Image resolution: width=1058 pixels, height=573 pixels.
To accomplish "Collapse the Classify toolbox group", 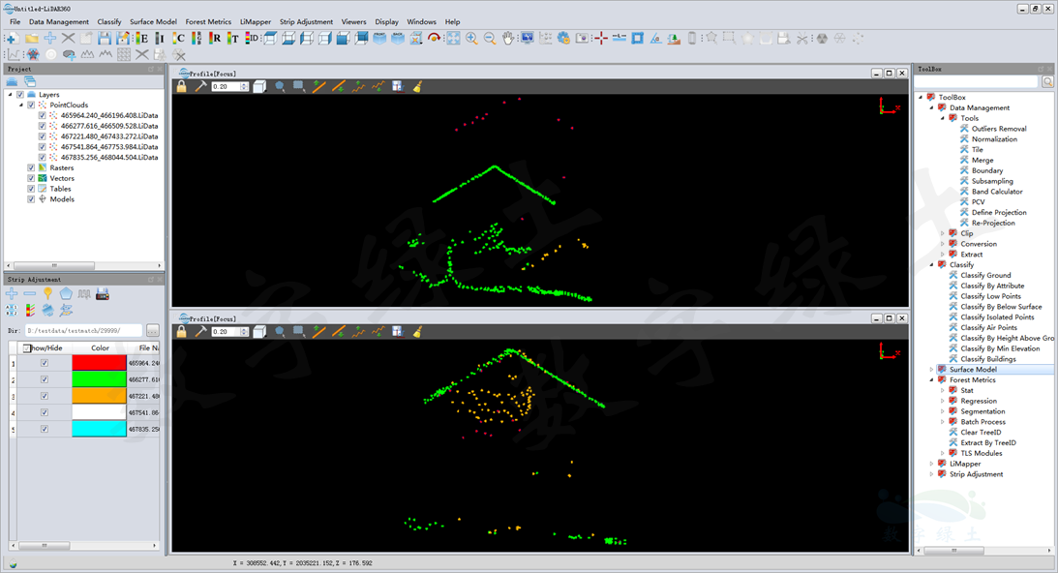I will [x=932, y=264].
